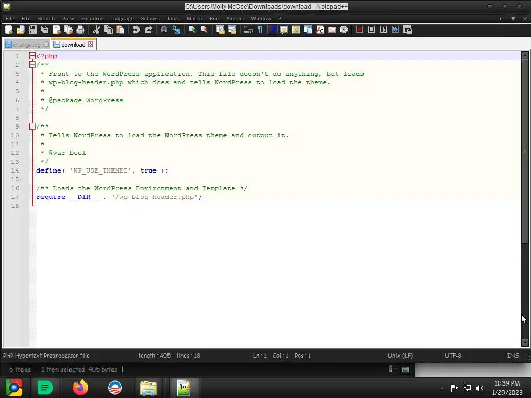Image resolution: width=531 pixels, height=398 pixels.
Task: Collapse the comment fold at line 2
Action: [32, 65]
